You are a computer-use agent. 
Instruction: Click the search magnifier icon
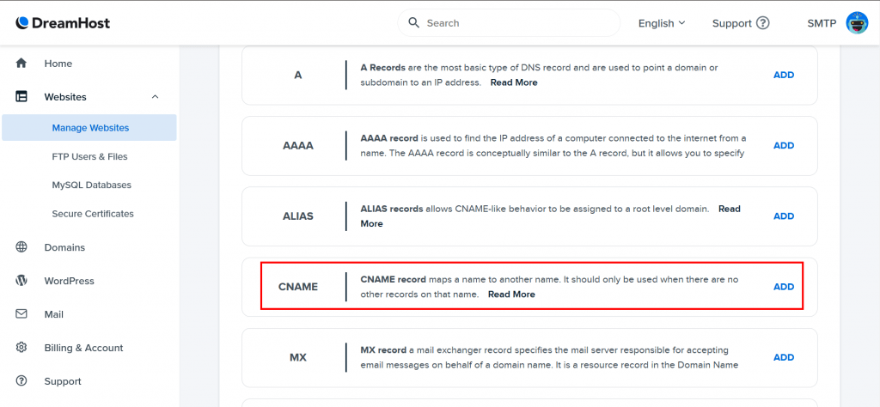point(414,23)
